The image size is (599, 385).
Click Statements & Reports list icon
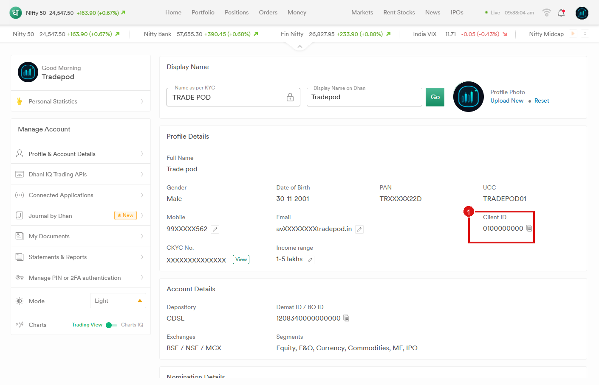pos(20,257)
